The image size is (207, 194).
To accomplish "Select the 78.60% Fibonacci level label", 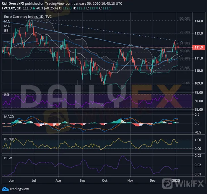I will pos(185,32).
